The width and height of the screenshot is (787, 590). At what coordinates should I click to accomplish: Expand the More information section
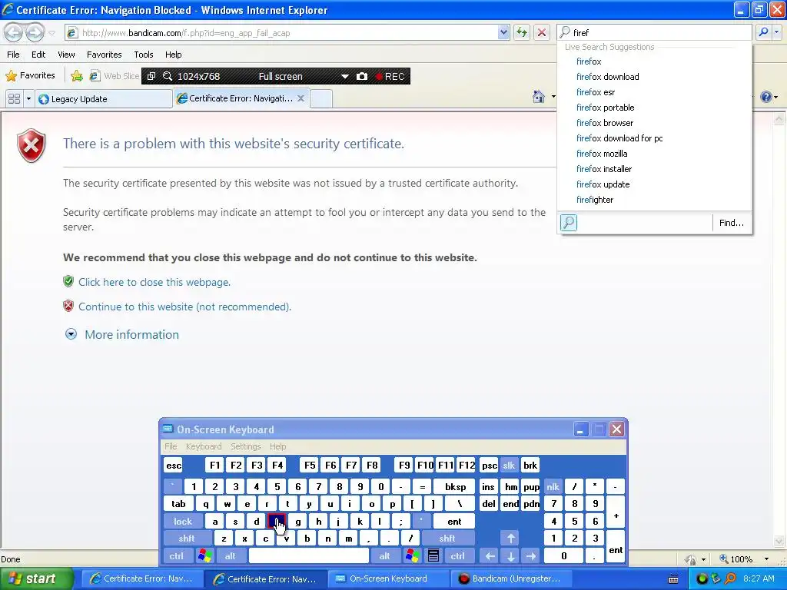(x=122, y=335)
